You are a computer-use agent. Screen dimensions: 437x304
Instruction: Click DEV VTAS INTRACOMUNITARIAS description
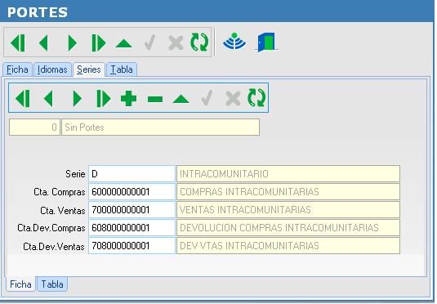click(288, 246)
